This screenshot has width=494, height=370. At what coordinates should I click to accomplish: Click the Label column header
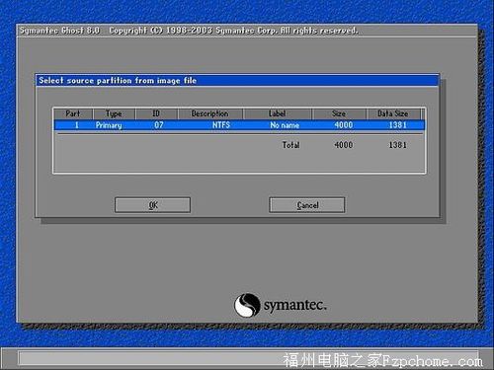pos(278,113)
